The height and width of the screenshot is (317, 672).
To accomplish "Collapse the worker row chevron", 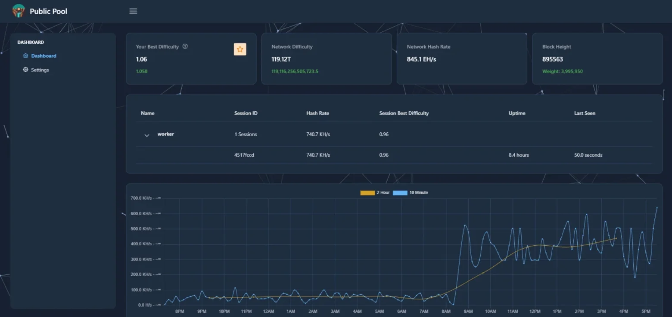I will (x=146, y=135).
